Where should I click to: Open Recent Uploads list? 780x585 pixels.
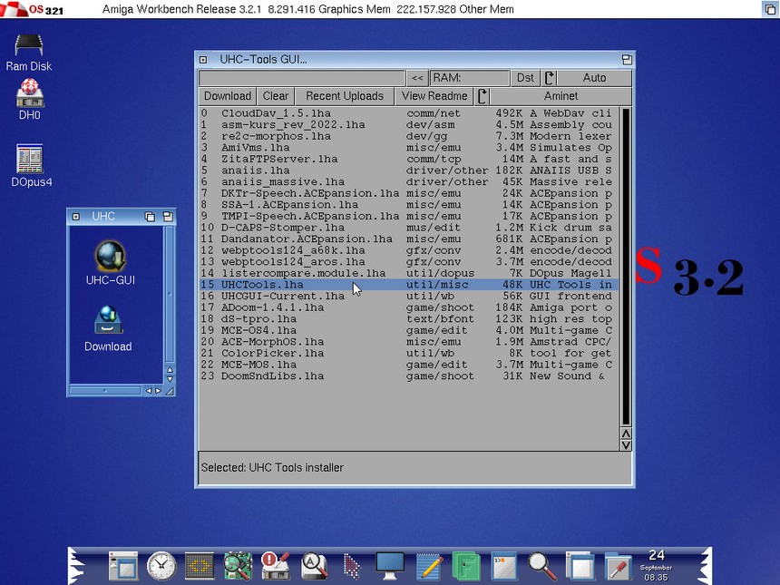344,96
